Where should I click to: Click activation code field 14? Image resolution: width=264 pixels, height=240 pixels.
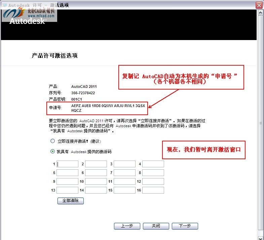click(96, 190)
